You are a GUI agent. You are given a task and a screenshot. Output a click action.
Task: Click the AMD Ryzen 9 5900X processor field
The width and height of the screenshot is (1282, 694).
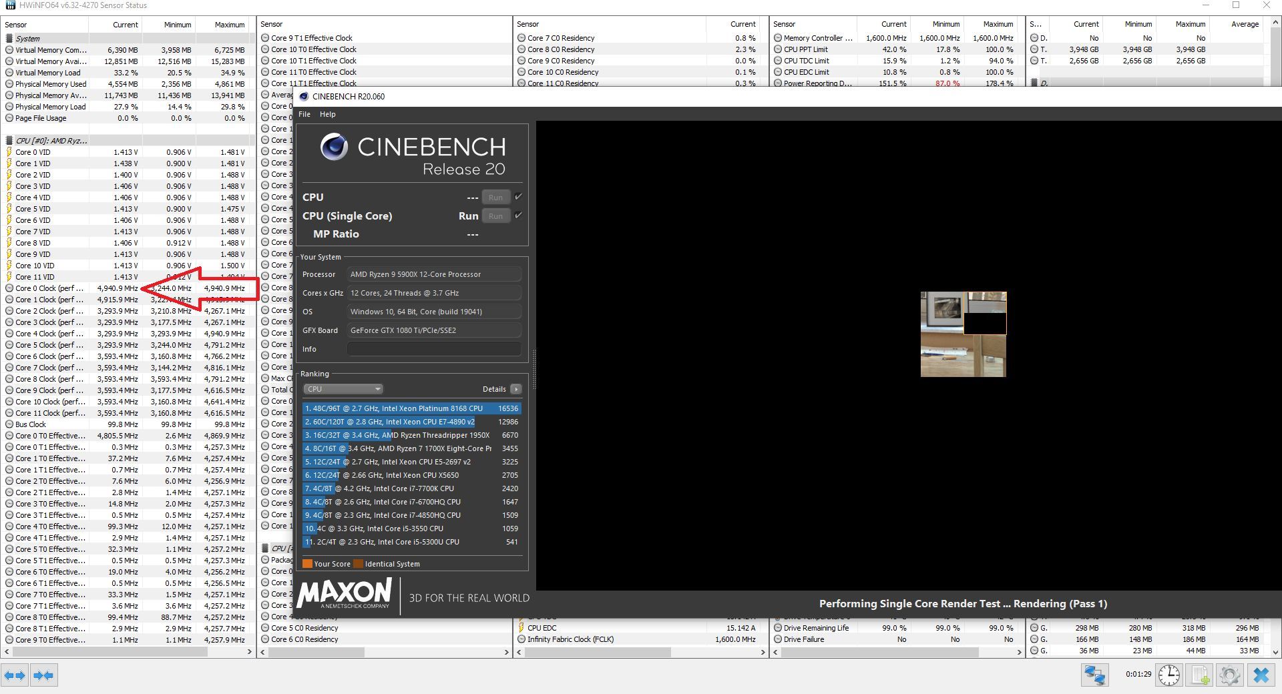[x=434, y=274]
